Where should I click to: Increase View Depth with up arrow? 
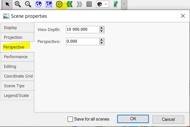102,28
